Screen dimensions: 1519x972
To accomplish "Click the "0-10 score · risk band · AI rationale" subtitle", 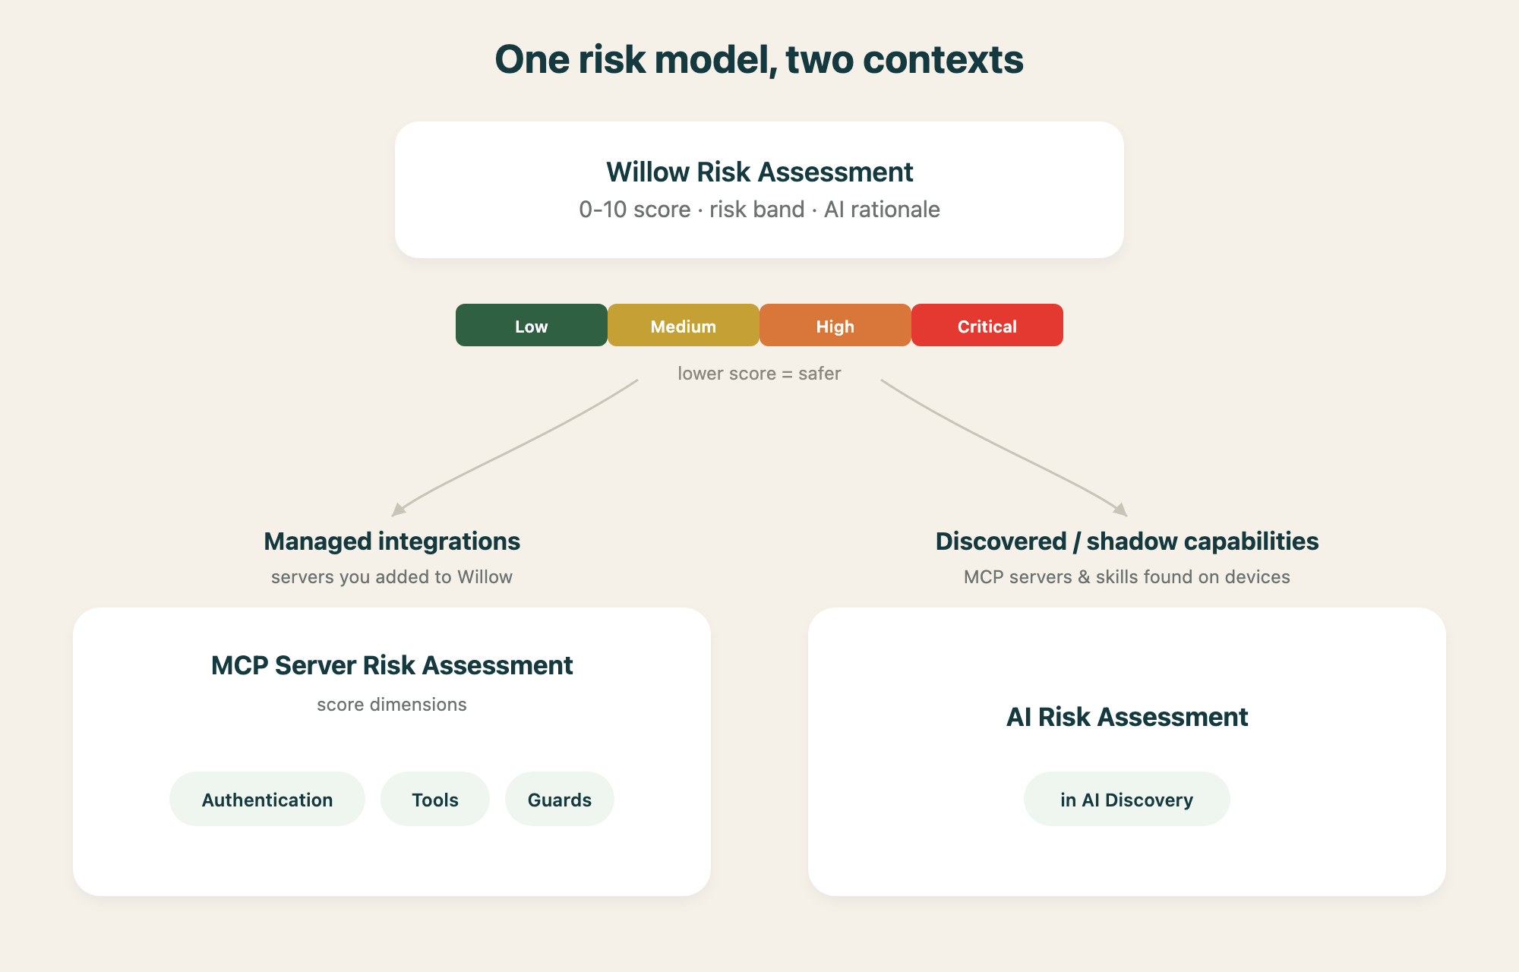I will [759, 210].
